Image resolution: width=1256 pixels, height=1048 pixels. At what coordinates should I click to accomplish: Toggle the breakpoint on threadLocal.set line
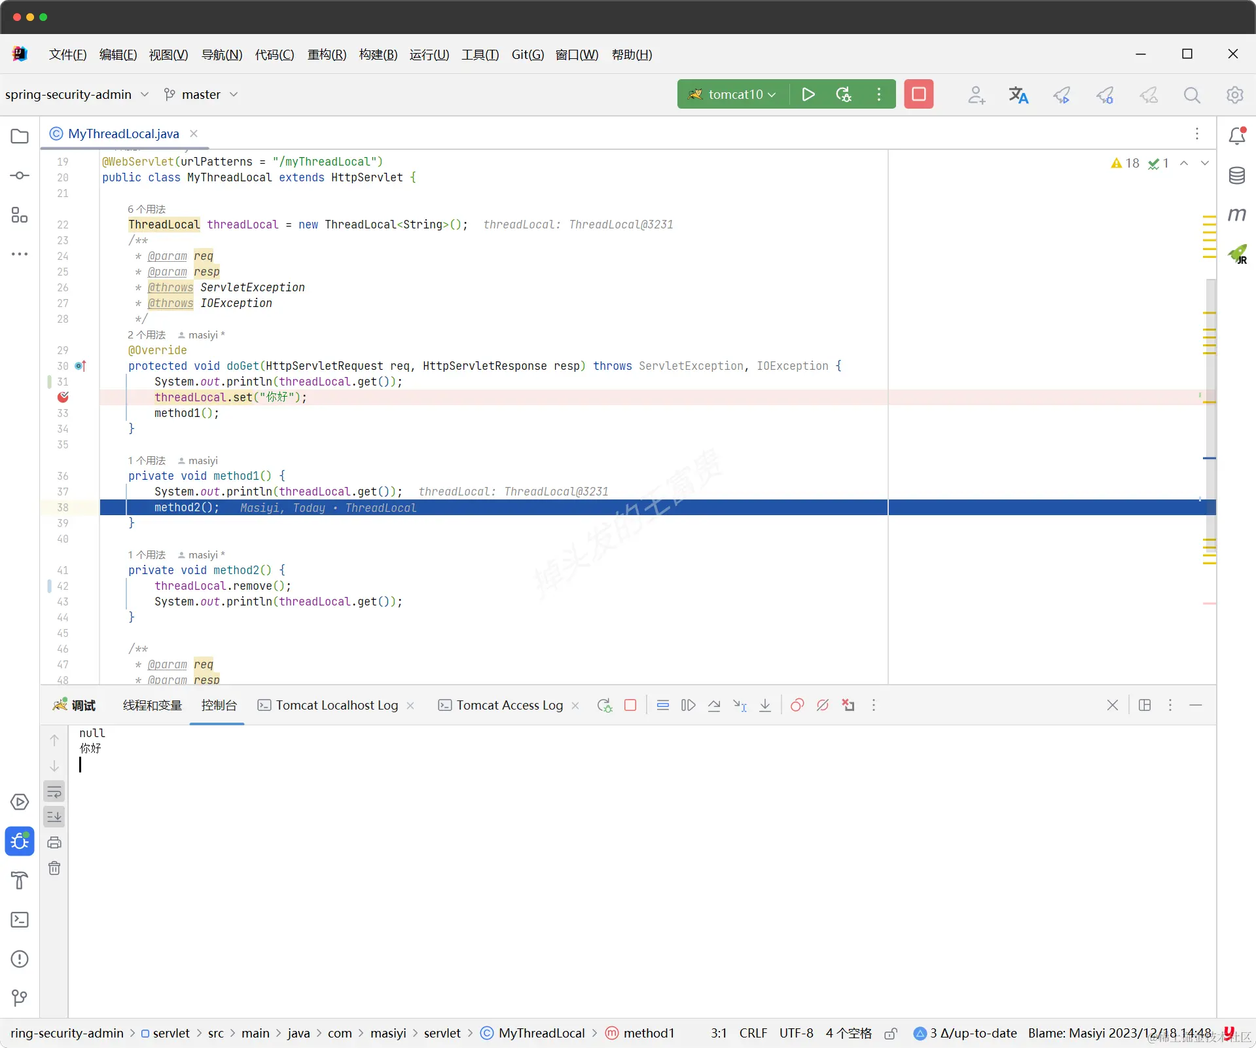click(x=63, y=397)
